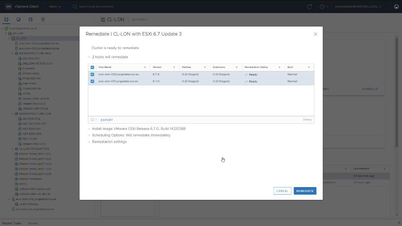
Task: Open the Version column filter
Action: coord(174,67)
